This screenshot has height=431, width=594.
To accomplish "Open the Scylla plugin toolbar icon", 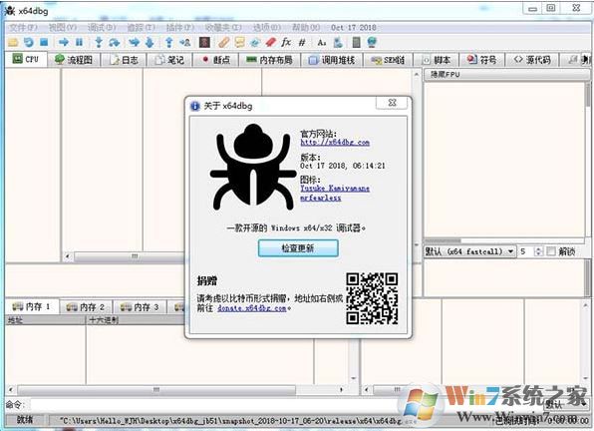I will [x=205, y=43].
